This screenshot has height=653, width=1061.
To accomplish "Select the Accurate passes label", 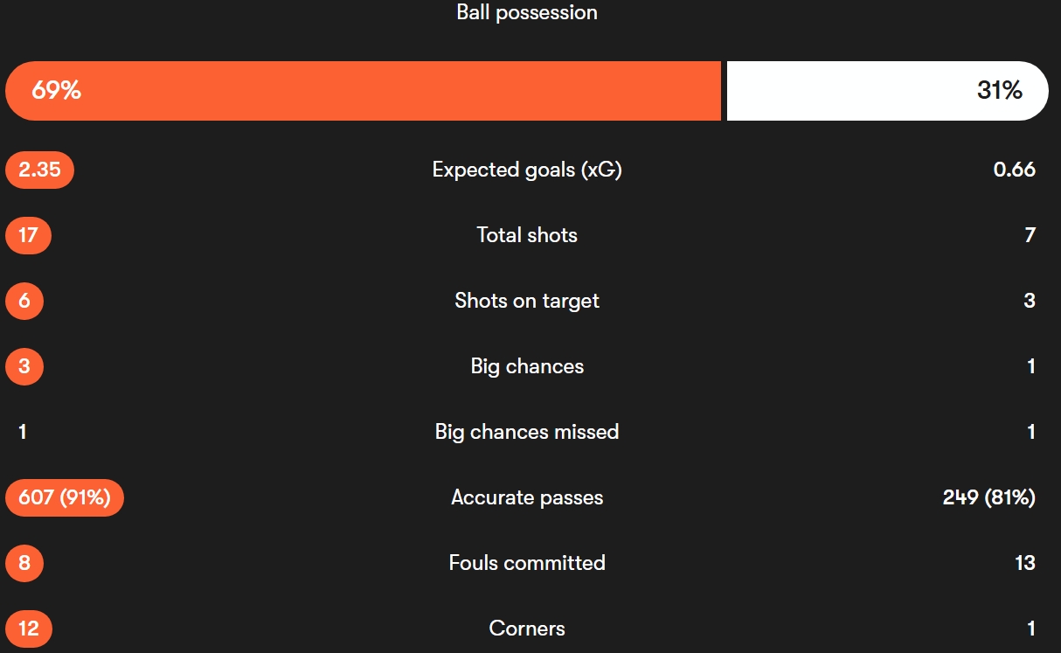I will 527,497.
